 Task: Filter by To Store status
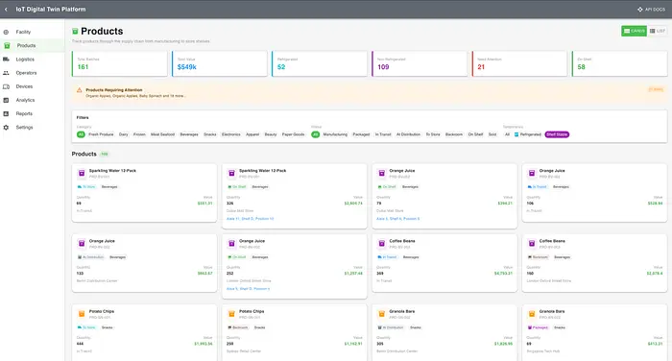click(x=433, y=134)
